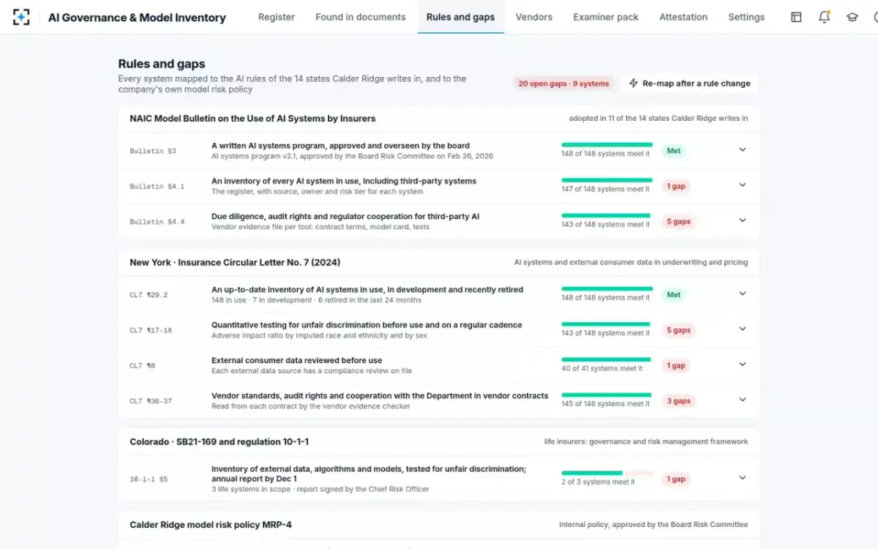Click the '10-1-1 §5' reference code
Screen dimensions: 878x549
149,479
